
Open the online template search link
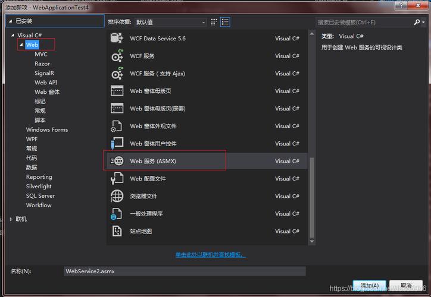(x=211, y=255)
